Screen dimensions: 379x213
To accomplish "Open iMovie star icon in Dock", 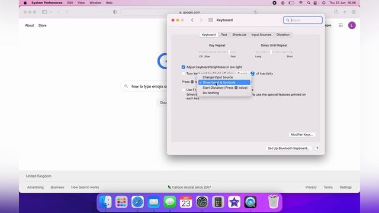I will [235, 202].
